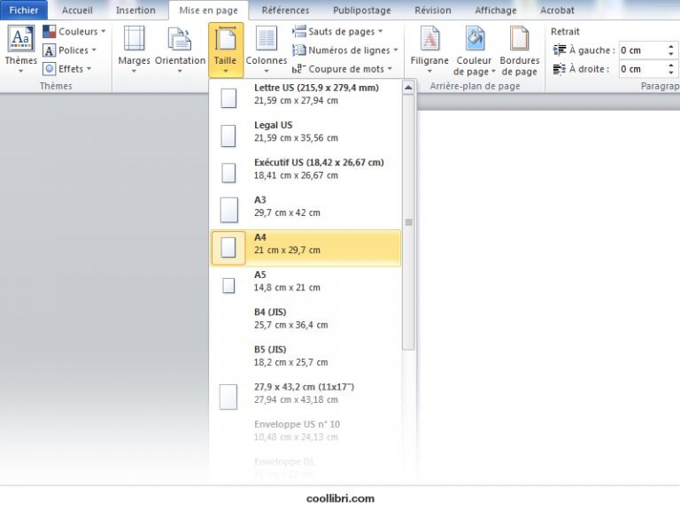
Task: Open the Orientation page icon
Action: click(x=180, y=40)
